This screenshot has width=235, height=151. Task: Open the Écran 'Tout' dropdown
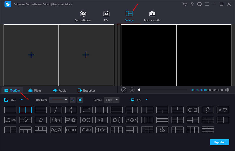(112, 100)
